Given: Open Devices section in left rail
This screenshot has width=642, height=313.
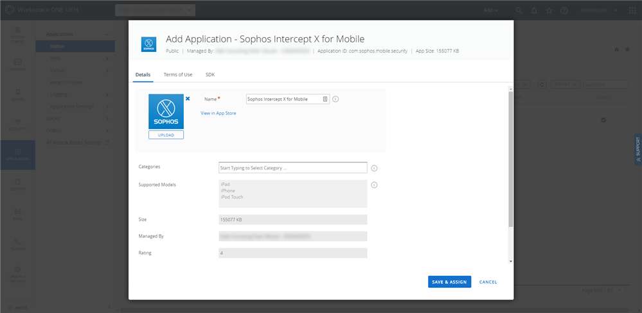Looking at the screenshot, I should (x=17, y=95).
